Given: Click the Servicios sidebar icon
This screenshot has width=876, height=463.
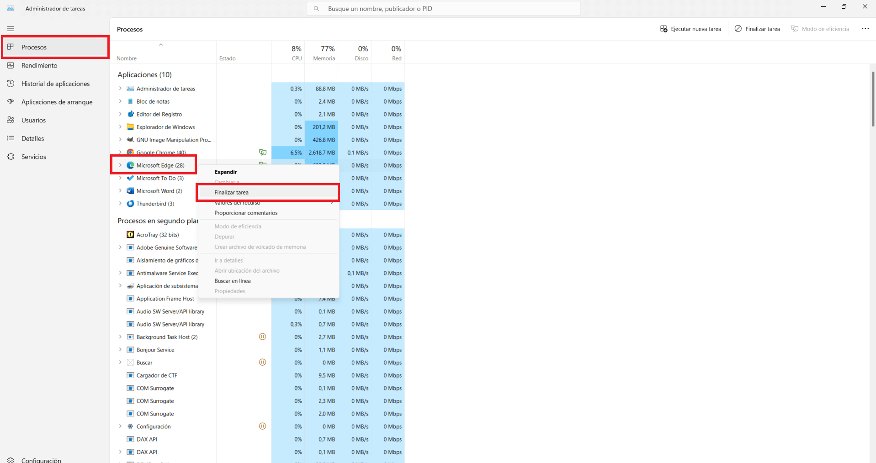Looking at the screenshot, I should click(x=11, y=157).
